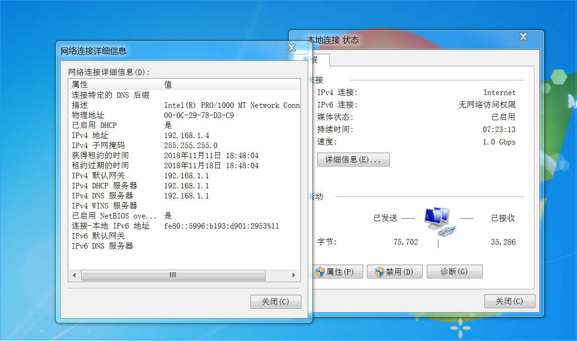Click horizontal scrollbar right arrow

pyautogui.click(x=294, y=275)
